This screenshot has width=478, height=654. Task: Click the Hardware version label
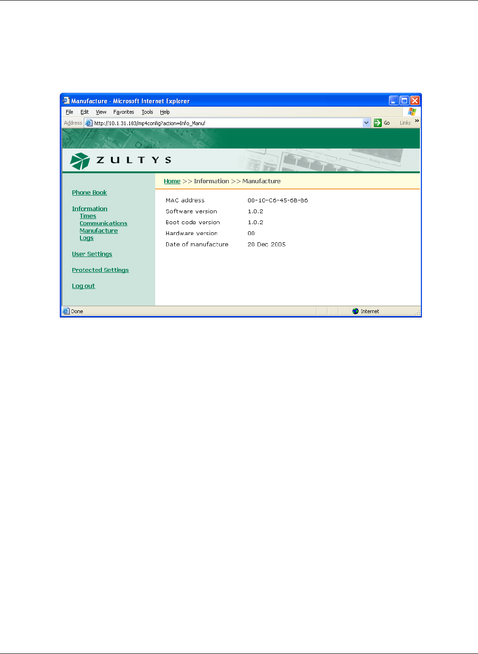pyautogui.click(x=191, y=233)
